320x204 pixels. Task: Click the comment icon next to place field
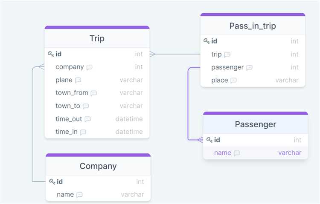233,80
